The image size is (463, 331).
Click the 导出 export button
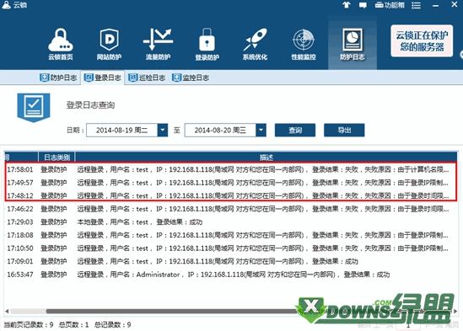coord(344,130)
